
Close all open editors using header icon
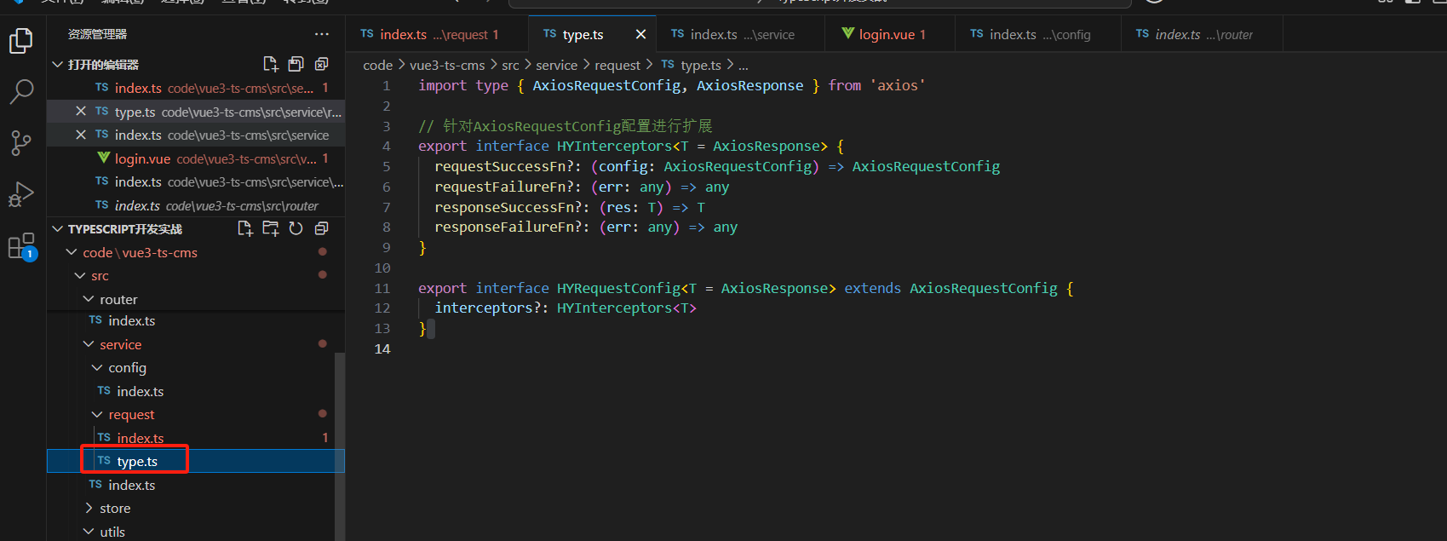[321, 64]
